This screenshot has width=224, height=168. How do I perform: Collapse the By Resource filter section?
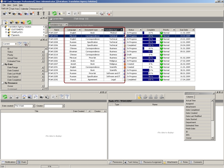[3, 83]
